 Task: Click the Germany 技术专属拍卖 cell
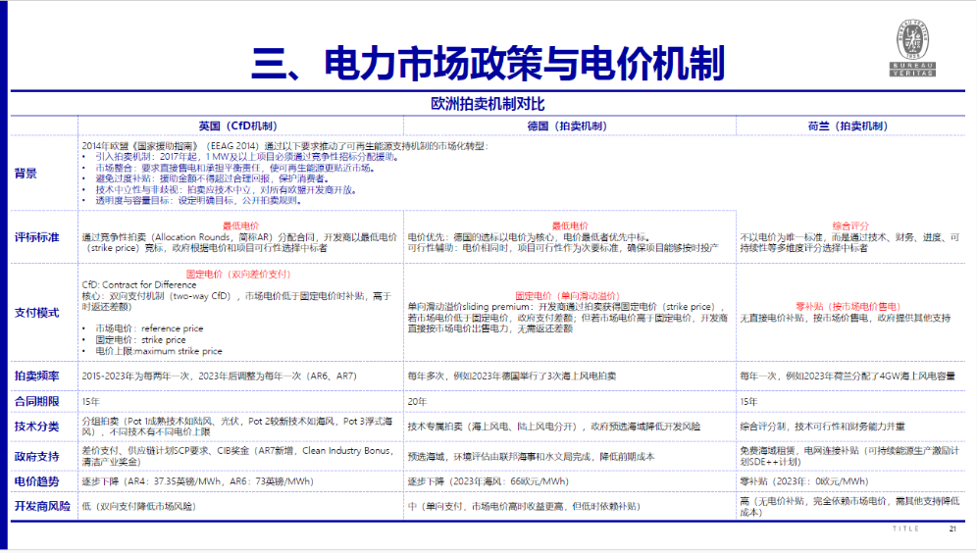tap(554, 427)
